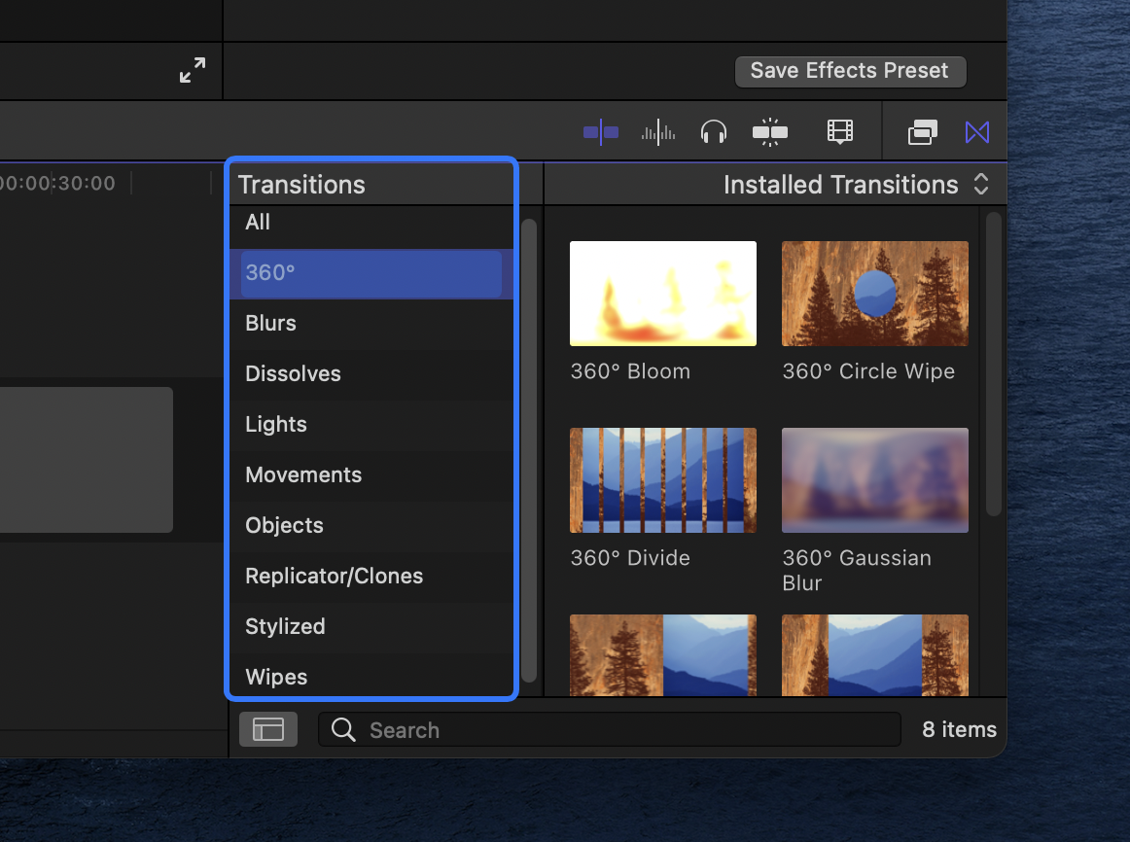Open clip appearance filmstrip icon
The height and width of the screenshot is (842, 1130).
coord(839,132)
